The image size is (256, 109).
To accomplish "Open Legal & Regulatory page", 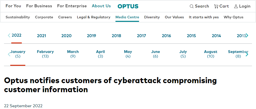I will pyautogui.click(x=94, y=17).
